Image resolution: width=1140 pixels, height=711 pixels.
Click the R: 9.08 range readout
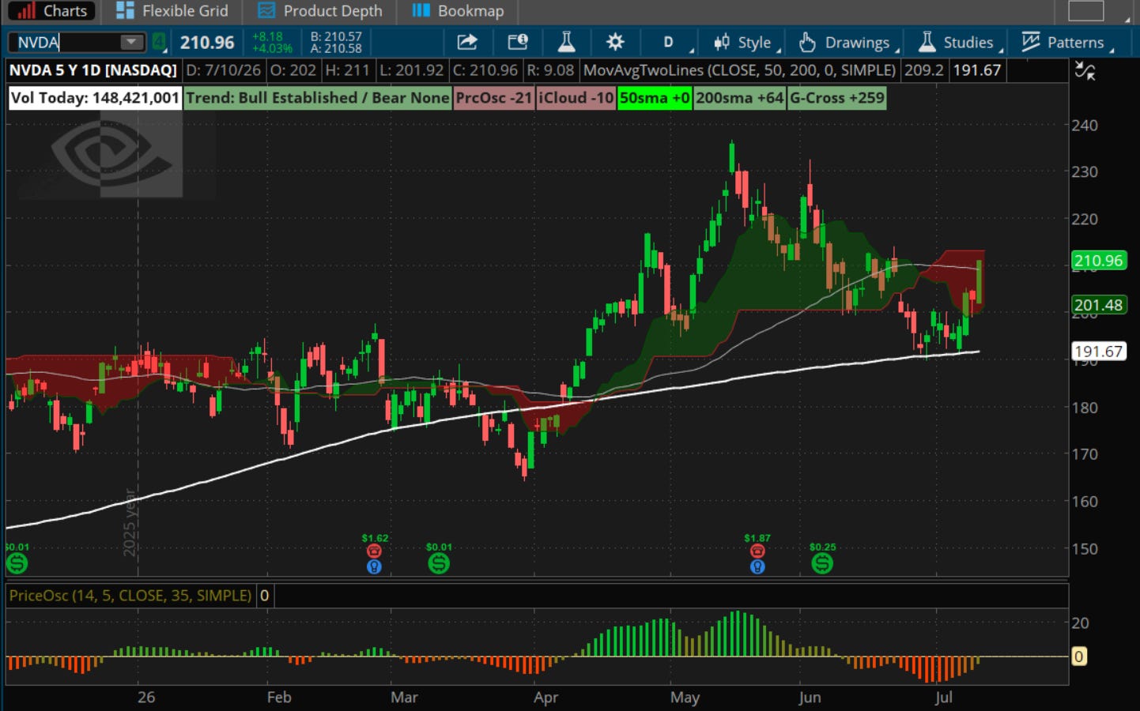[x=550, y=70]
